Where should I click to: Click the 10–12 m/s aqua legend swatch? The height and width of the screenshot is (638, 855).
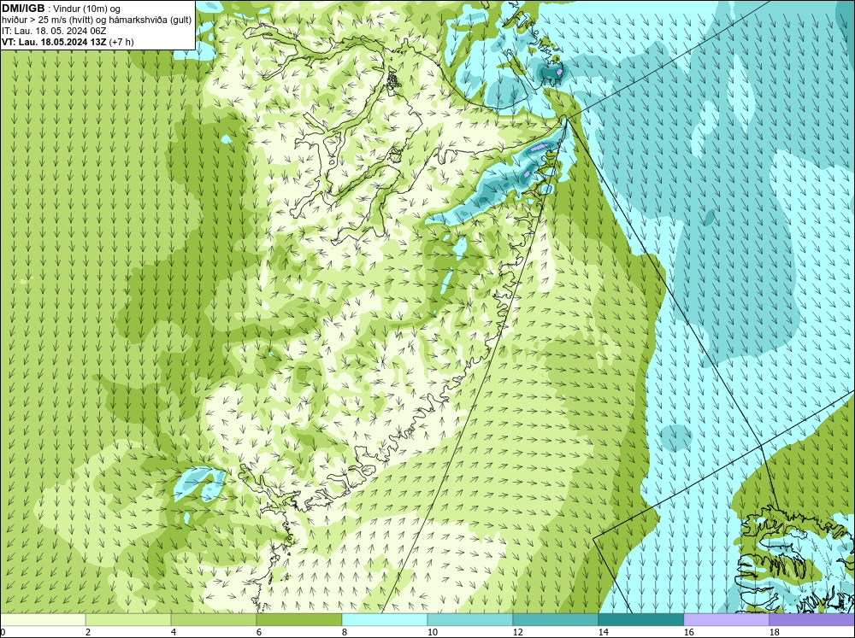[x=470, y=619]
